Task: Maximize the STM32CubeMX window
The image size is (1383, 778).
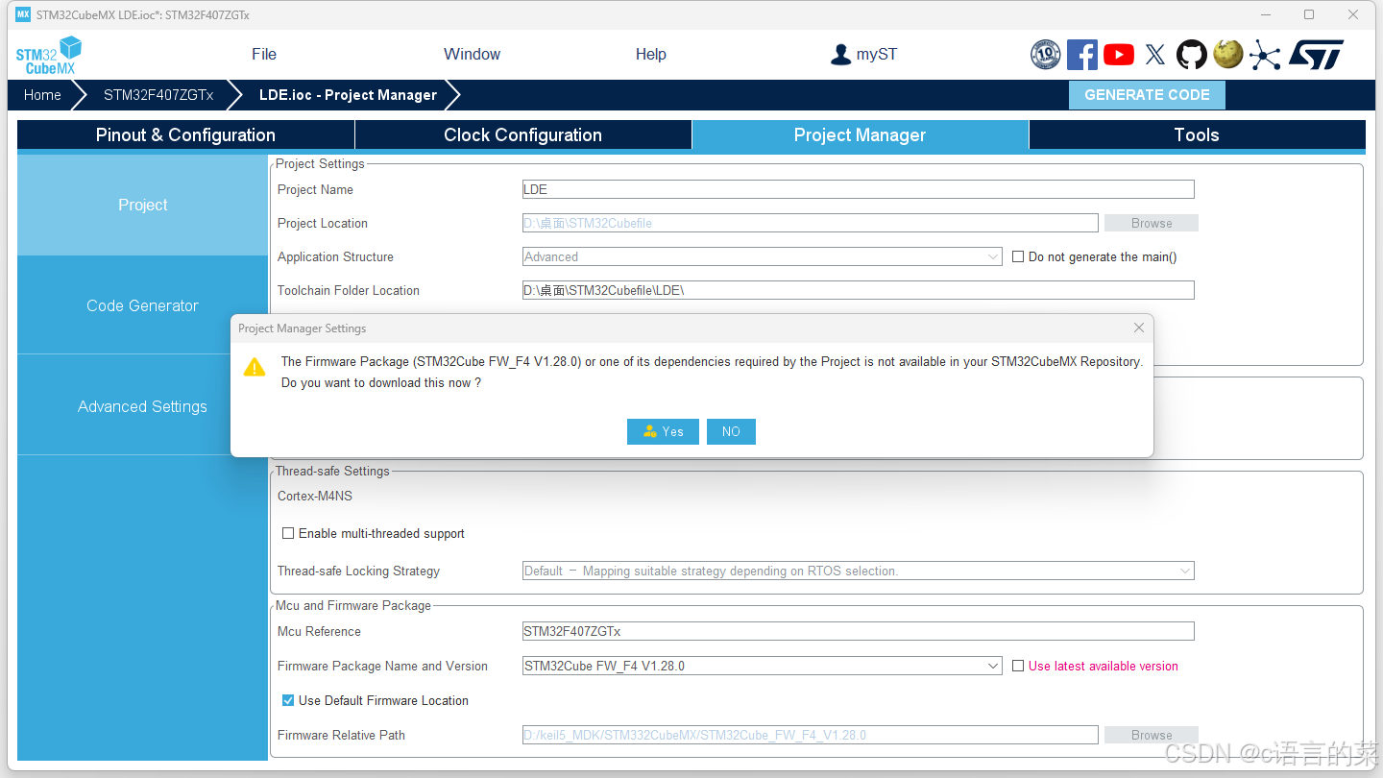Action: click(1309, 14)
